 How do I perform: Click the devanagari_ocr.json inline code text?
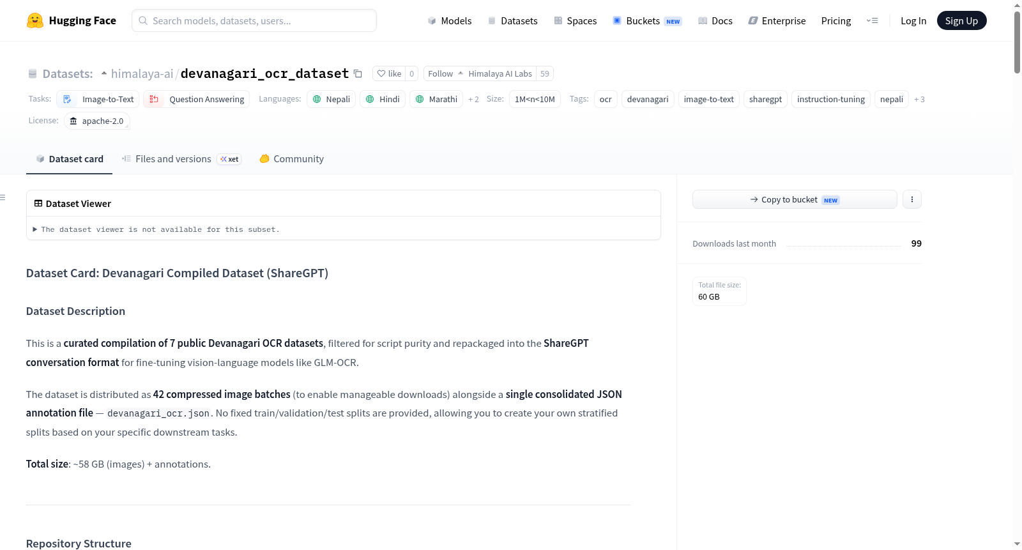pyautogui.click(x=158, y=413)
